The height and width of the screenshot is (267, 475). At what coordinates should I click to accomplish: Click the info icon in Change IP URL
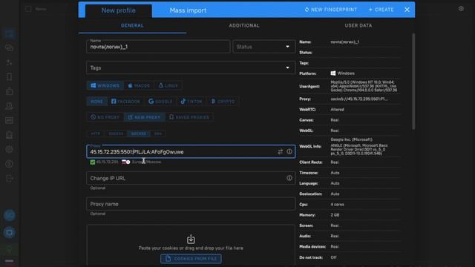click(289, 178)
